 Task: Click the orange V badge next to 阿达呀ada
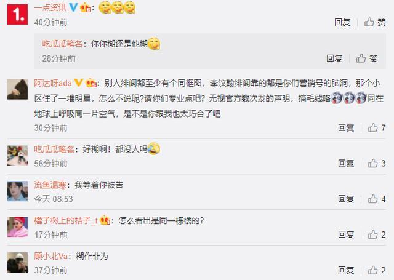(x=78, y=82)
